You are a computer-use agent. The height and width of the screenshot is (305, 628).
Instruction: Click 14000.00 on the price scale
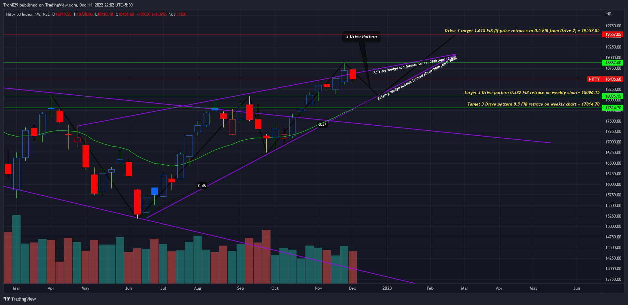pos(613,269)
